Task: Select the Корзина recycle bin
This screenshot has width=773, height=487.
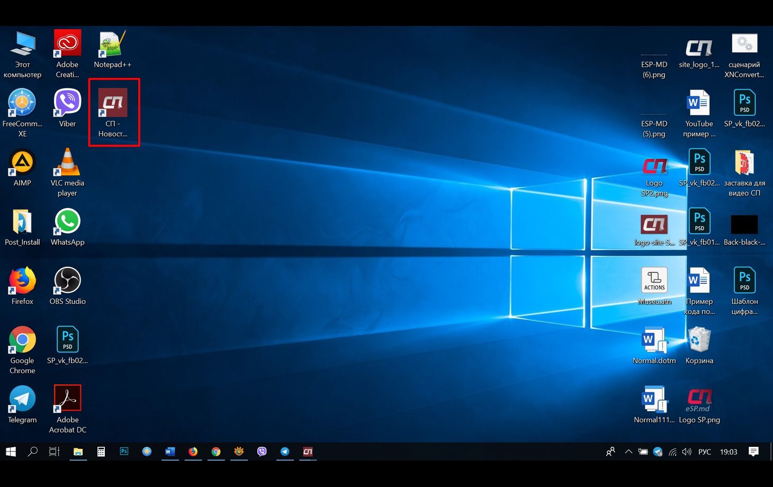Action: (x=699, y=346)
